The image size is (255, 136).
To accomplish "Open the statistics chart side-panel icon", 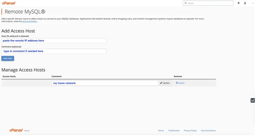I will (x=253, y=100).
